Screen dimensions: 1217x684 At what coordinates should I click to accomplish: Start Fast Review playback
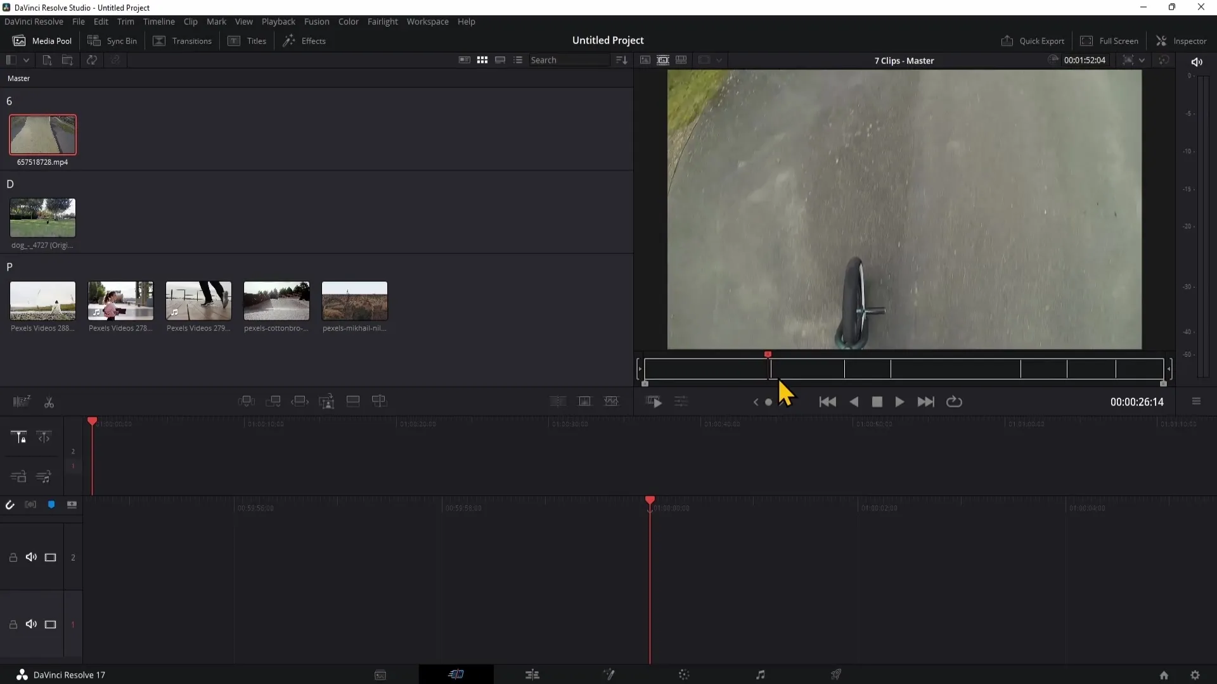pos(654,402)
